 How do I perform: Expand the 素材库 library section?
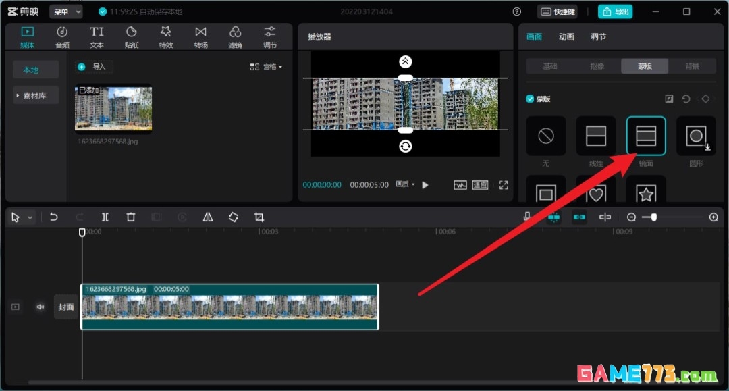tap(35, 95)
